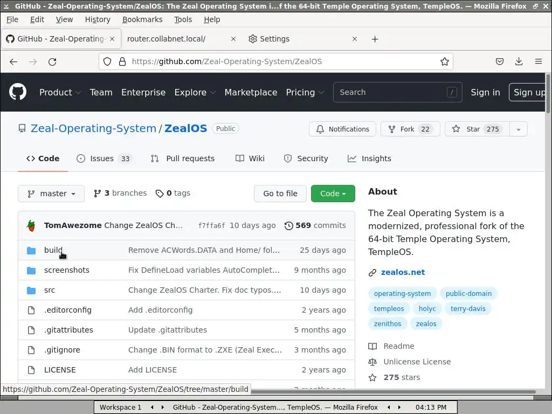Click the .editorconfig file icon

tap(31, 310)
